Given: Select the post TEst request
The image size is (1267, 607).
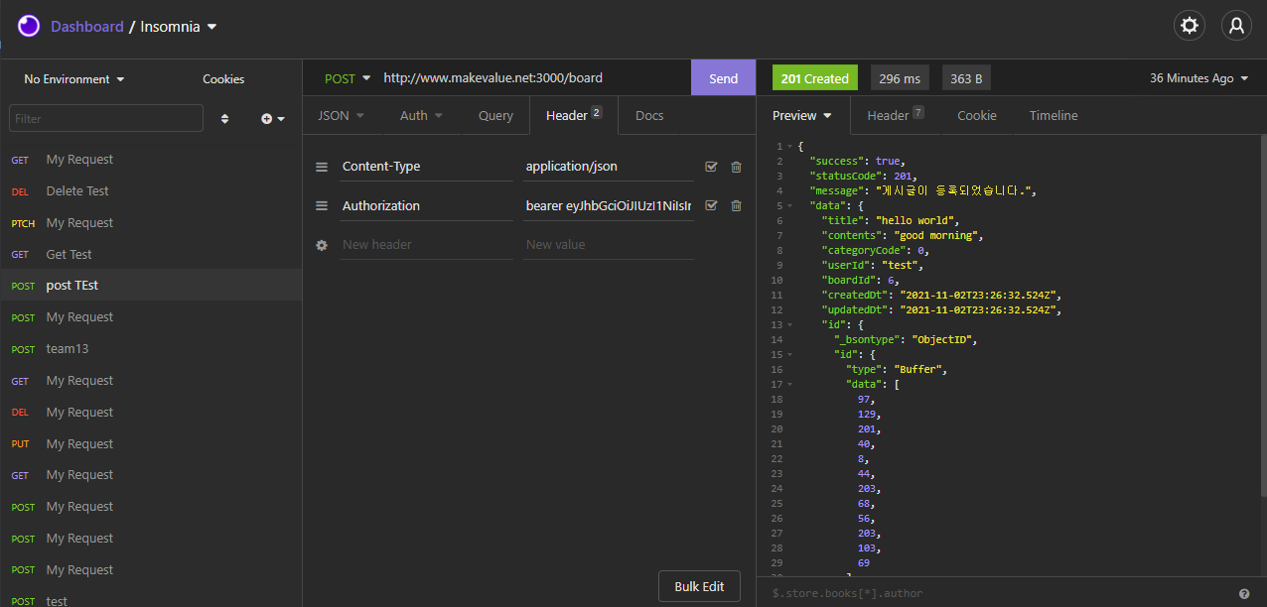Looking at the screenshot, I should pyautogui.click(x=151, y=286).
